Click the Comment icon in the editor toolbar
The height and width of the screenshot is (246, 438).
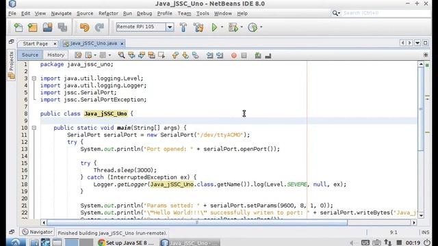click(x=258, y=55)
